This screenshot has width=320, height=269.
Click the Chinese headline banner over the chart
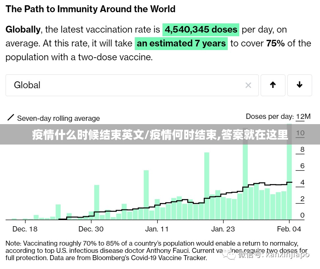160,135
